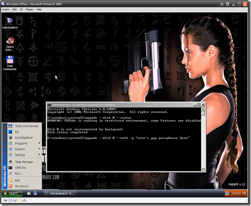The height and width of the screenshot is (206, 251).
Task: Click the Opera quick launch icon on taskbar
Action: coord(29,193)
